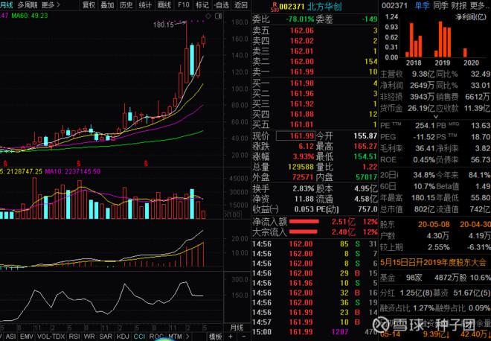This screenshot has height=341, width=491.
Task: Select the ASI indicator tab
Action: pyautogui.click(x=10, y=337)
